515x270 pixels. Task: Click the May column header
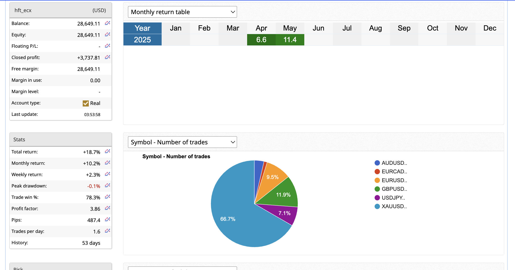pyautogui.click(x=290, y=28)
